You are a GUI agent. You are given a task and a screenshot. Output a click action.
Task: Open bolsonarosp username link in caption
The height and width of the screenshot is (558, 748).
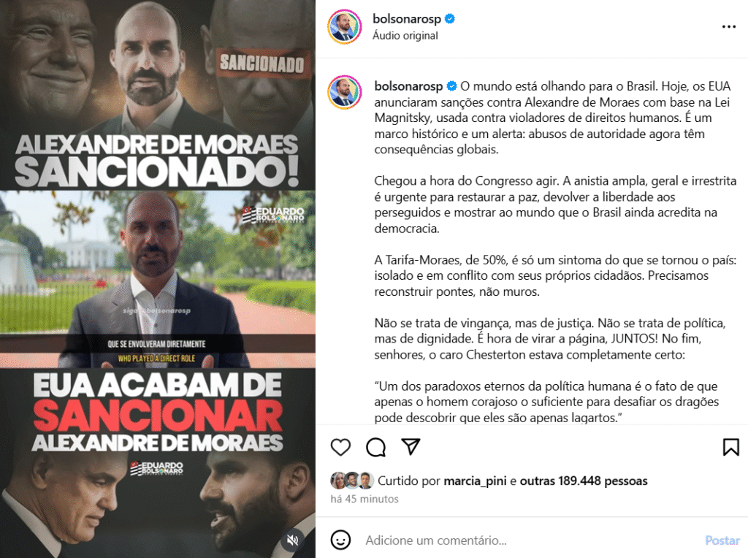tap(408, 86)
